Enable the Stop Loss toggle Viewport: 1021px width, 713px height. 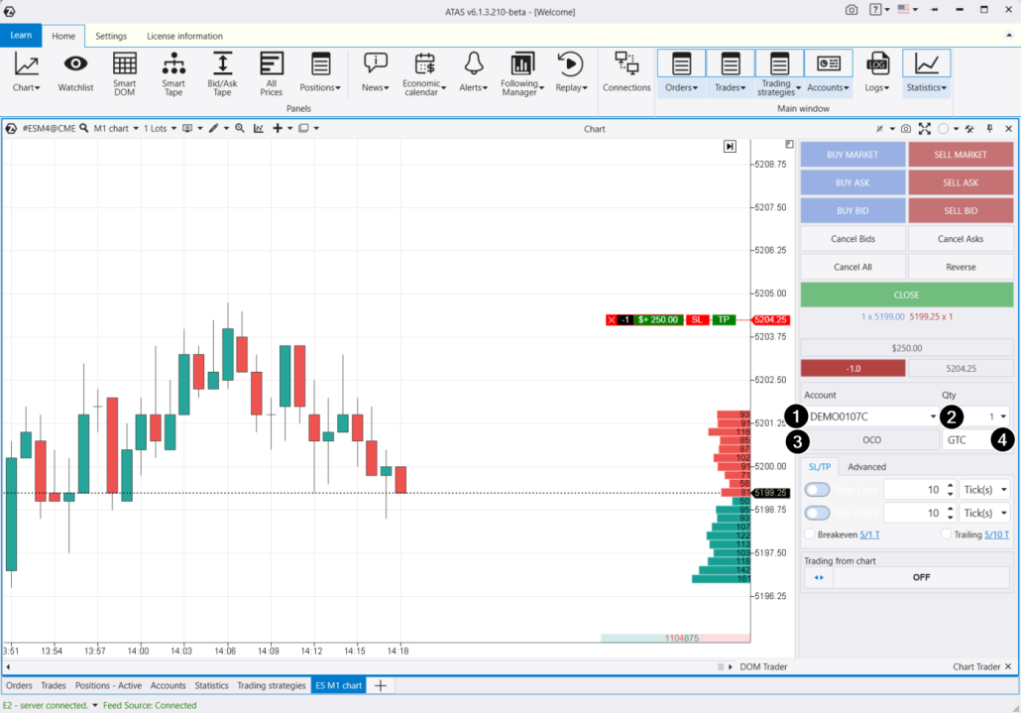pyautogui.click(x=816, y=489)
